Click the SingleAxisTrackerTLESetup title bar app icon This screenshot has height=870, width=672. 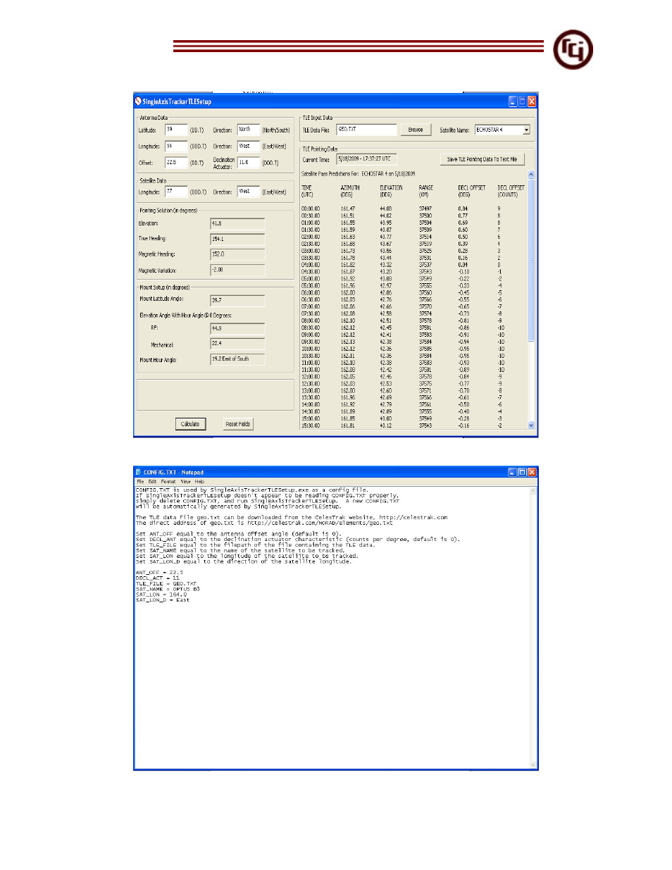(138, 101)
